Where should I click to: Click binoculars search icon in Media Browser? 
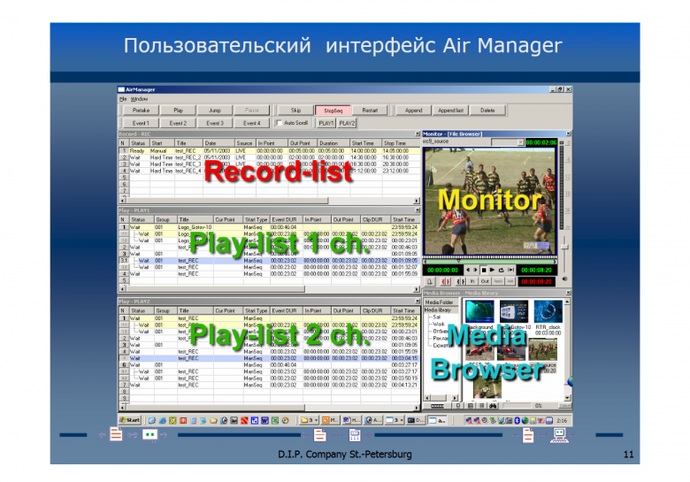(493, 405)
